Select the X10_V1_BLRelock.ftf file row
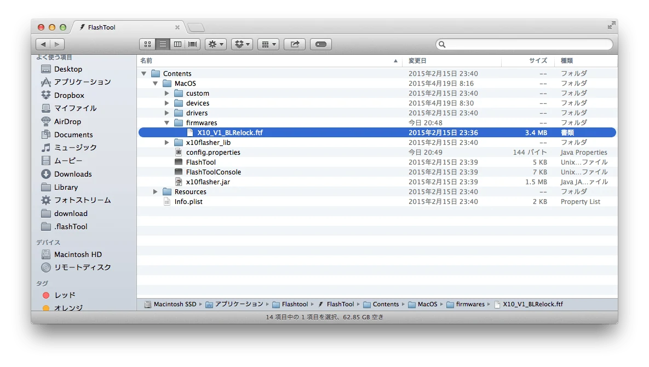This screenshot has width=649, height=367. 377,133
